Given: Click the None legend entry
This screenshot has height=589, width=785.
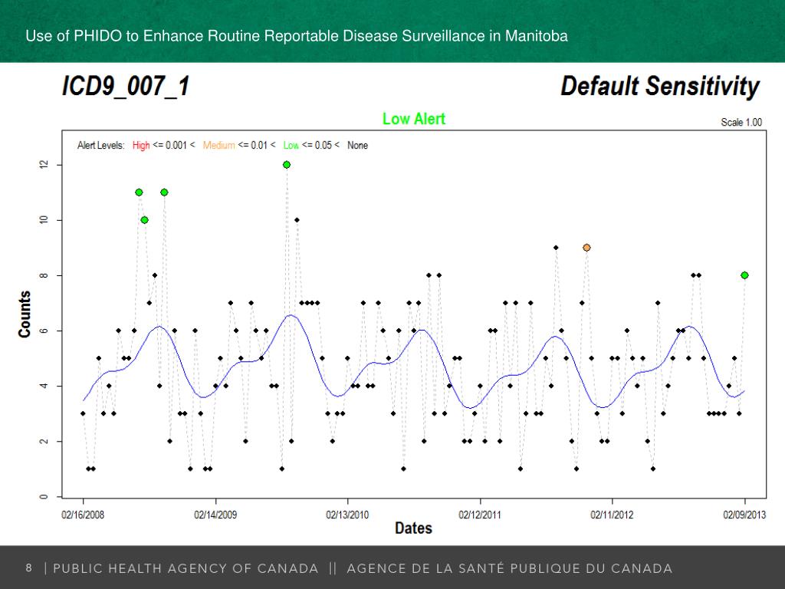Looking at the screenshot, I should click(357, 145).
